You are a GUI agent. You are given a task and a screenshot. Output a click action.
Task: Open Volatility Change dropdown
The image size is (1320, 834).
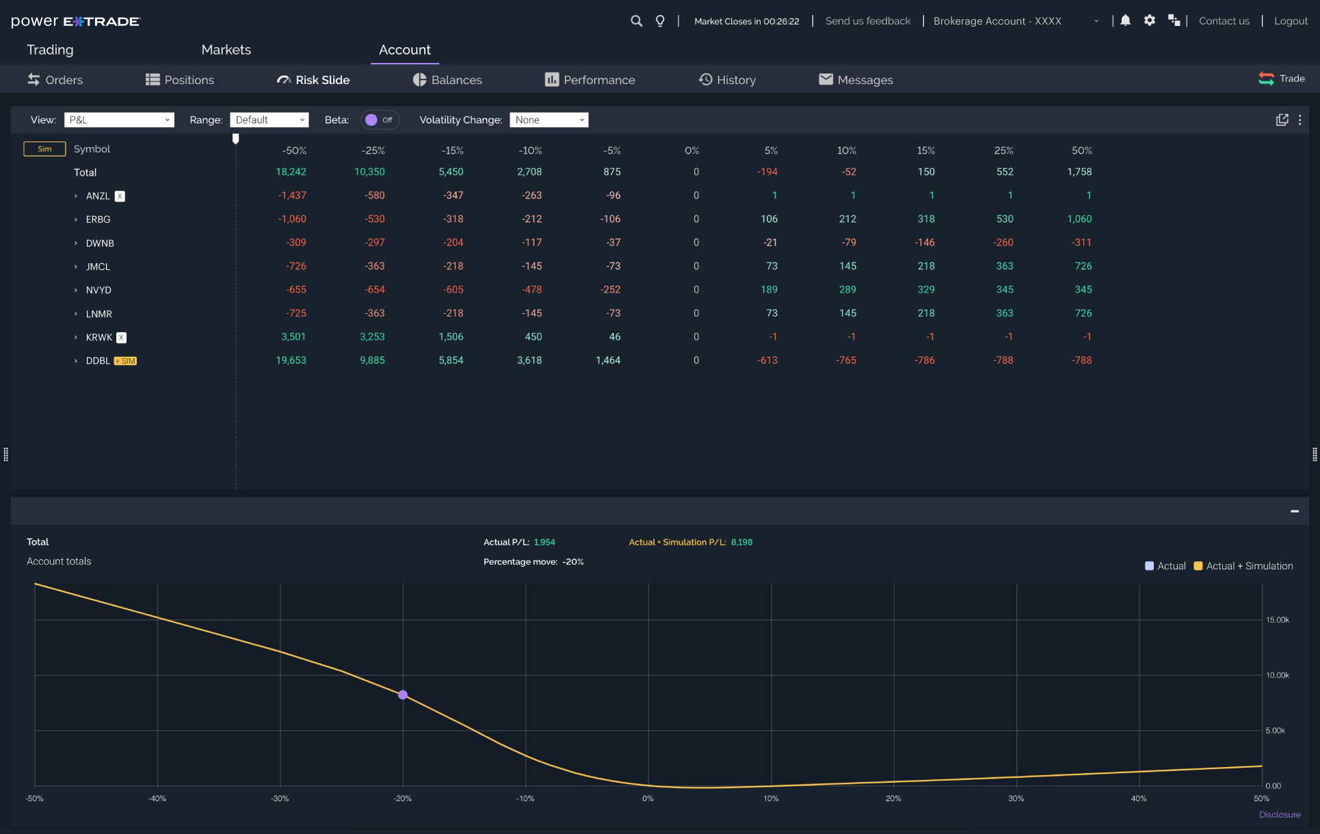549,120
